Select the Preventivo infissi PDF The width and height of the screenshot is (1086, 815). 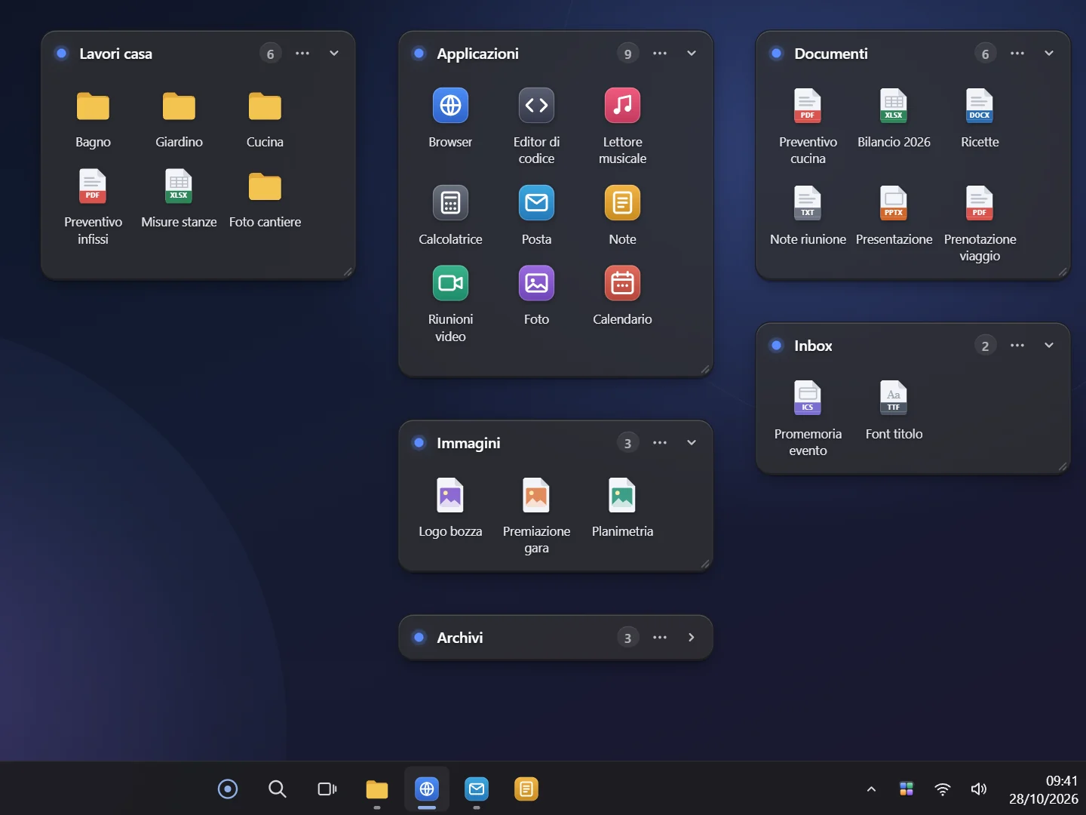pyautogui.click(x=93, y=186)
